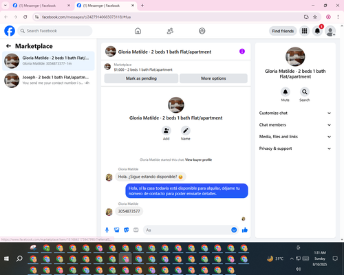
Task: Choose a GIF in the composer
Action: tap(136, 230)
